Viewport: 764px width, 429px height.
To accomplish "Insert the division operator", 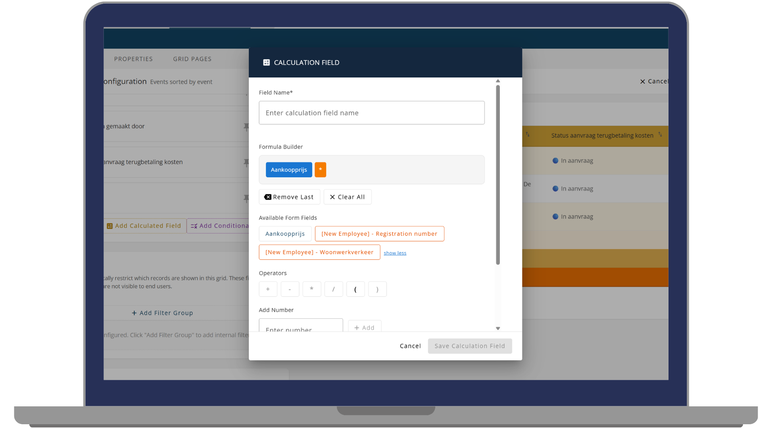I will [333, 289].
